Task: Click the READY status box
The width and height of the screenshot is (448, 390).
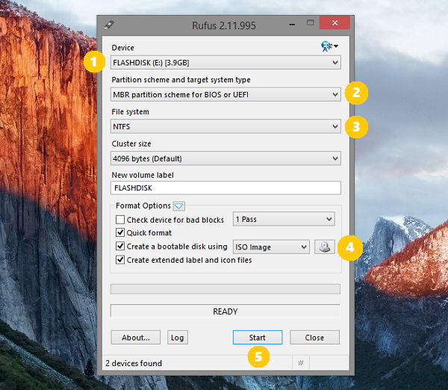Action: click(225, 311)
